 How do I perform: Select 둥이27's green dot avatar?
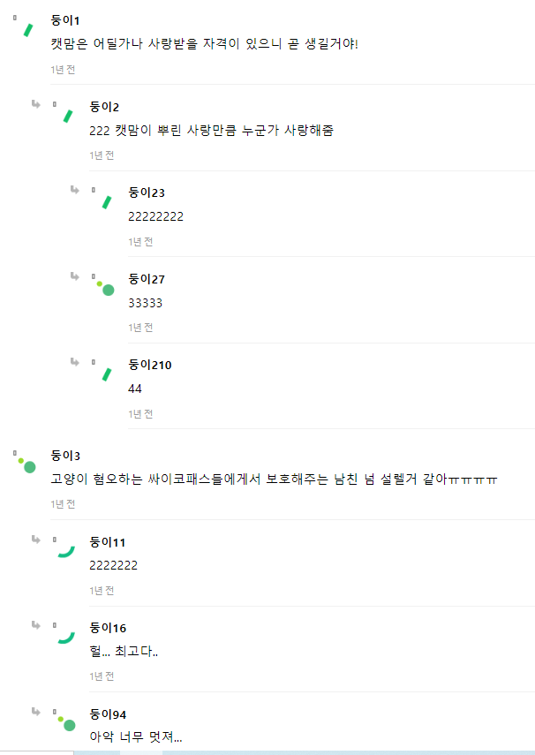point(105,287)
